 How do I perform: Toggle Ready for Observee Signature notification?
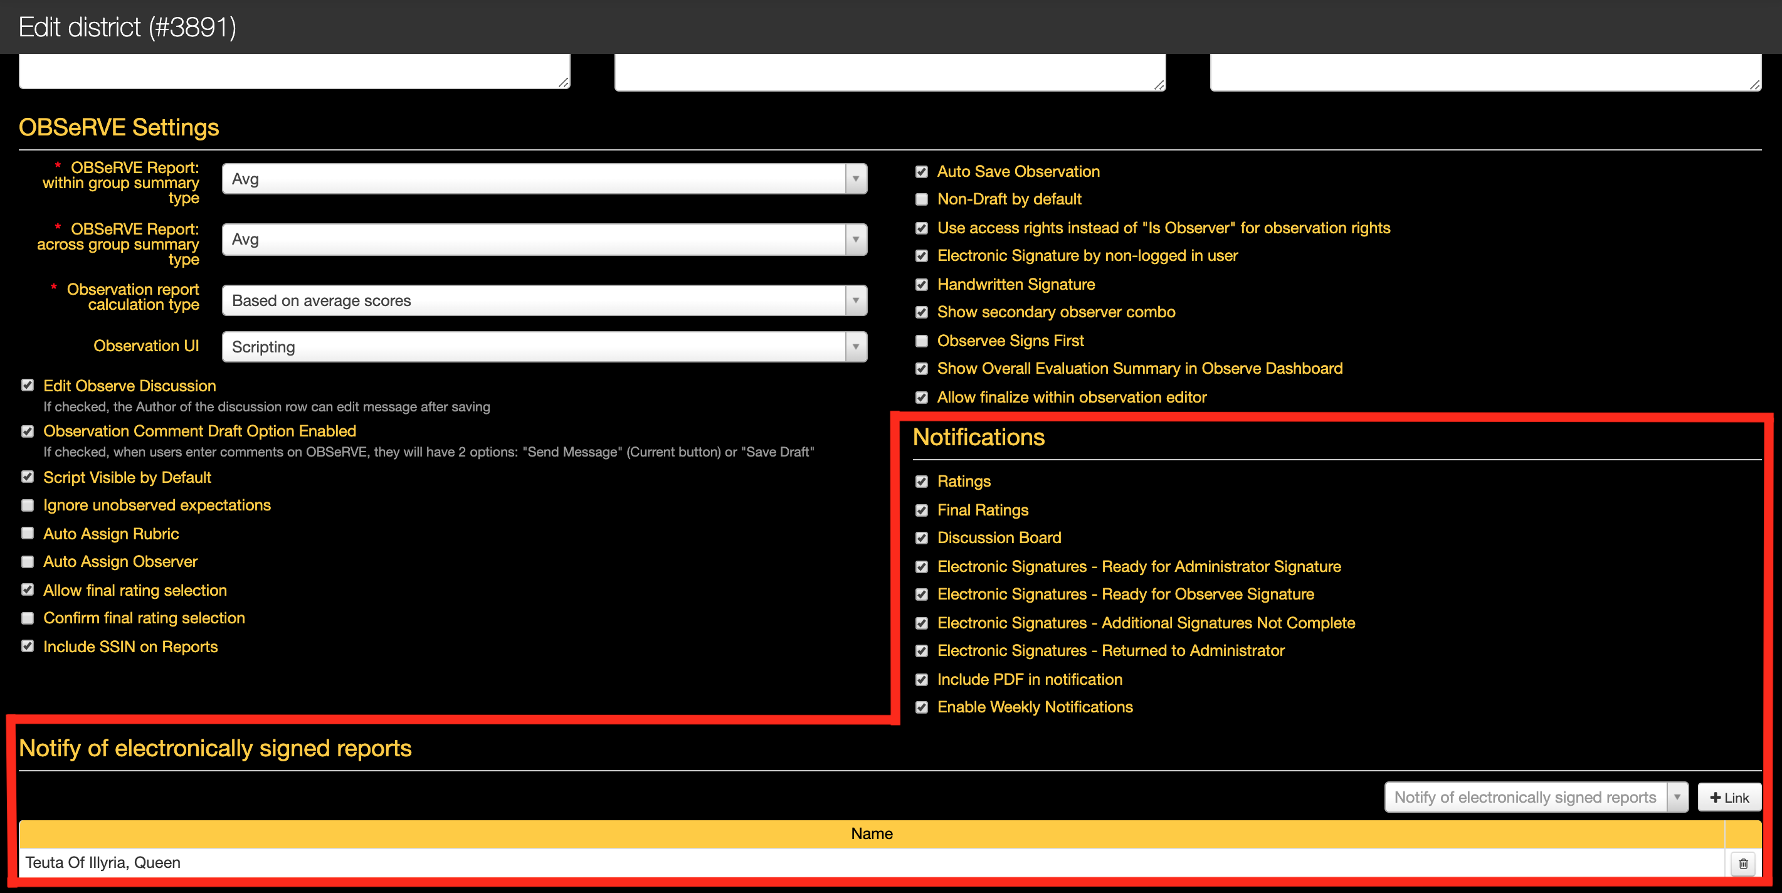(x=922, y=594)
